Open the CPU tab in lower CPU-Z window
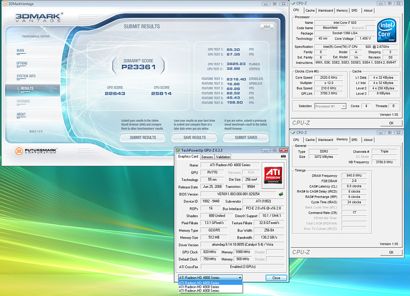The height and width of the screenshot is (296, 410). [296, 140]
